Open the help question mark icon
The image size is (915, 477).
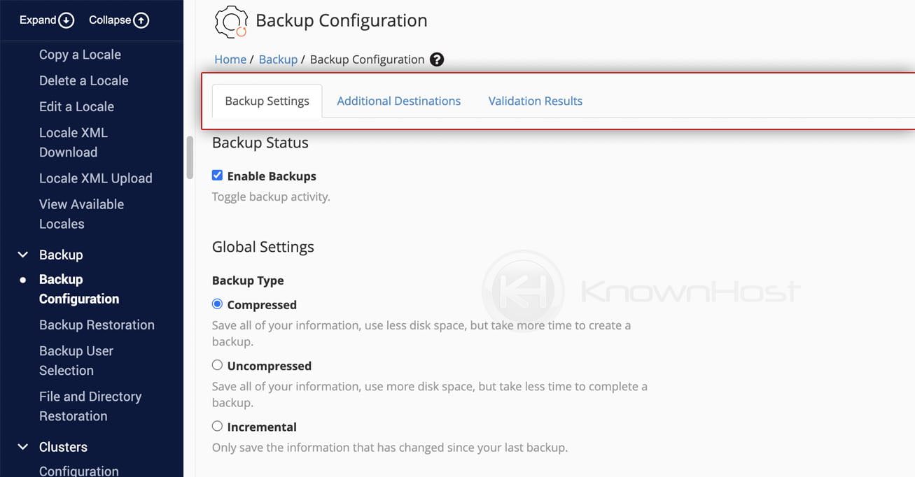coord(436,59)
